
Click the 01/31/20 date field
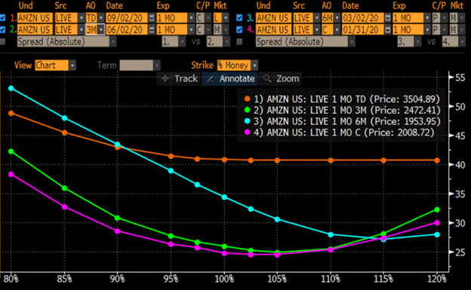coord(362,29)
